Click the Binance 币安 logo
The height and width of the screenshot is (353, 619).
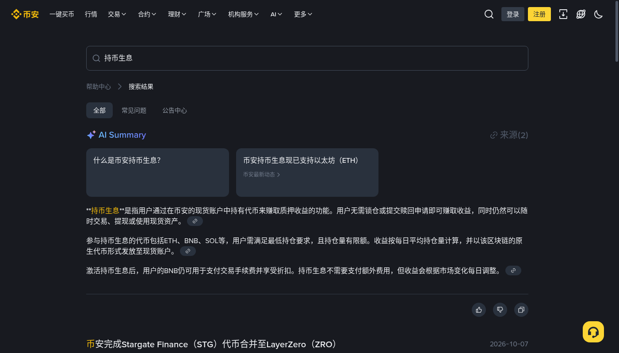pyautogui.click(x=25, y=14)
